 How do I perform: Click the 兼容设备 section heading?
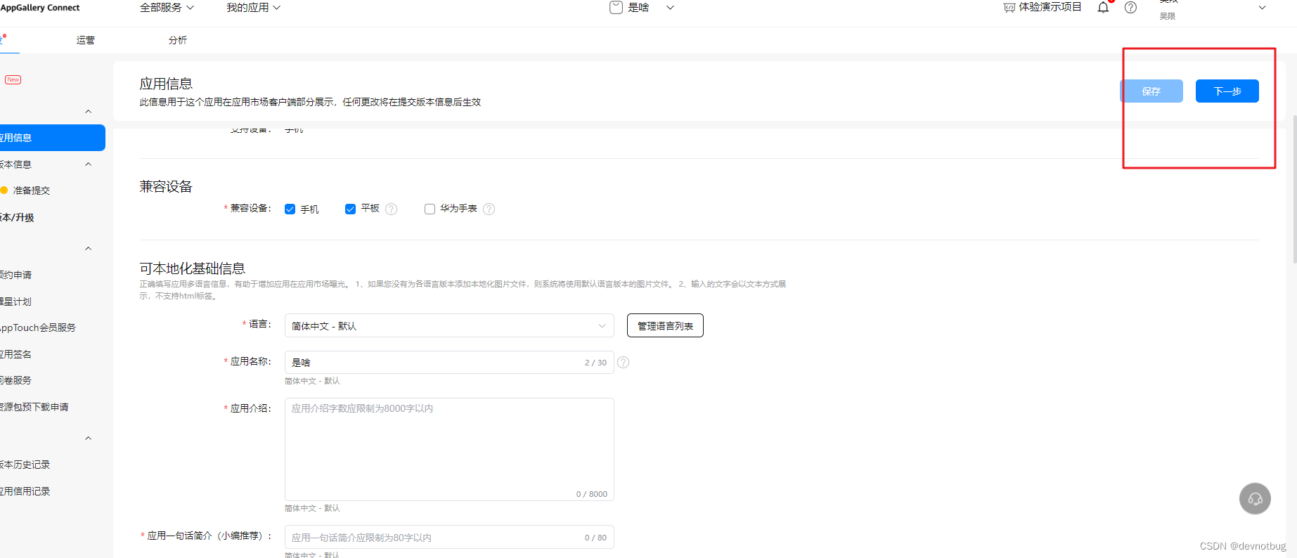tap(166, 186)
